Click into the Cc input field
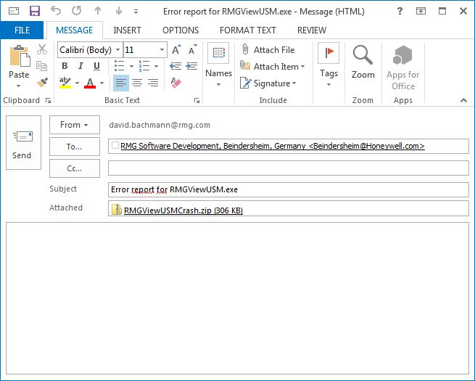 (x=289, y=168)
